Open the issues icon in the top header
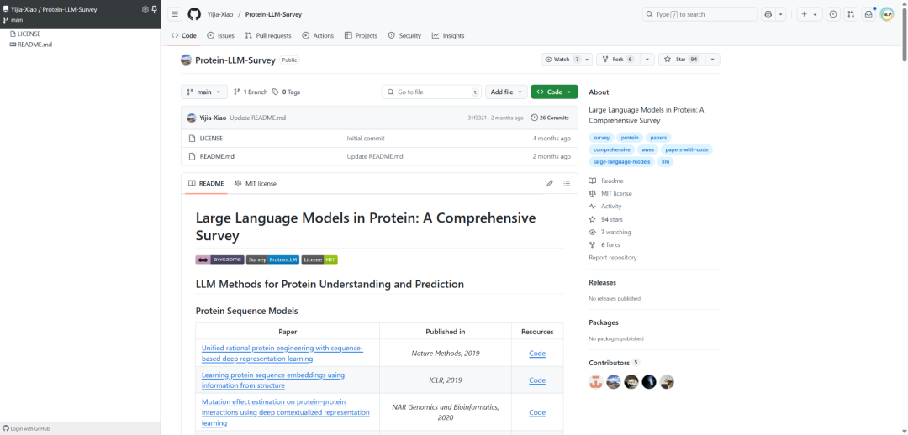Image resolution: width=908 pixels, height=435 pixels. 832,14
